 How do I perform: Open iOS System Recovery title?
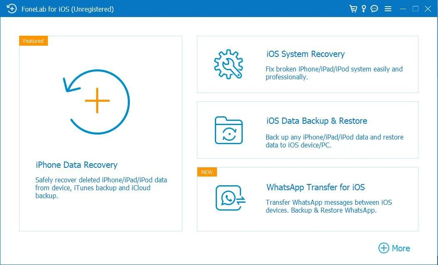pos(306,54)
